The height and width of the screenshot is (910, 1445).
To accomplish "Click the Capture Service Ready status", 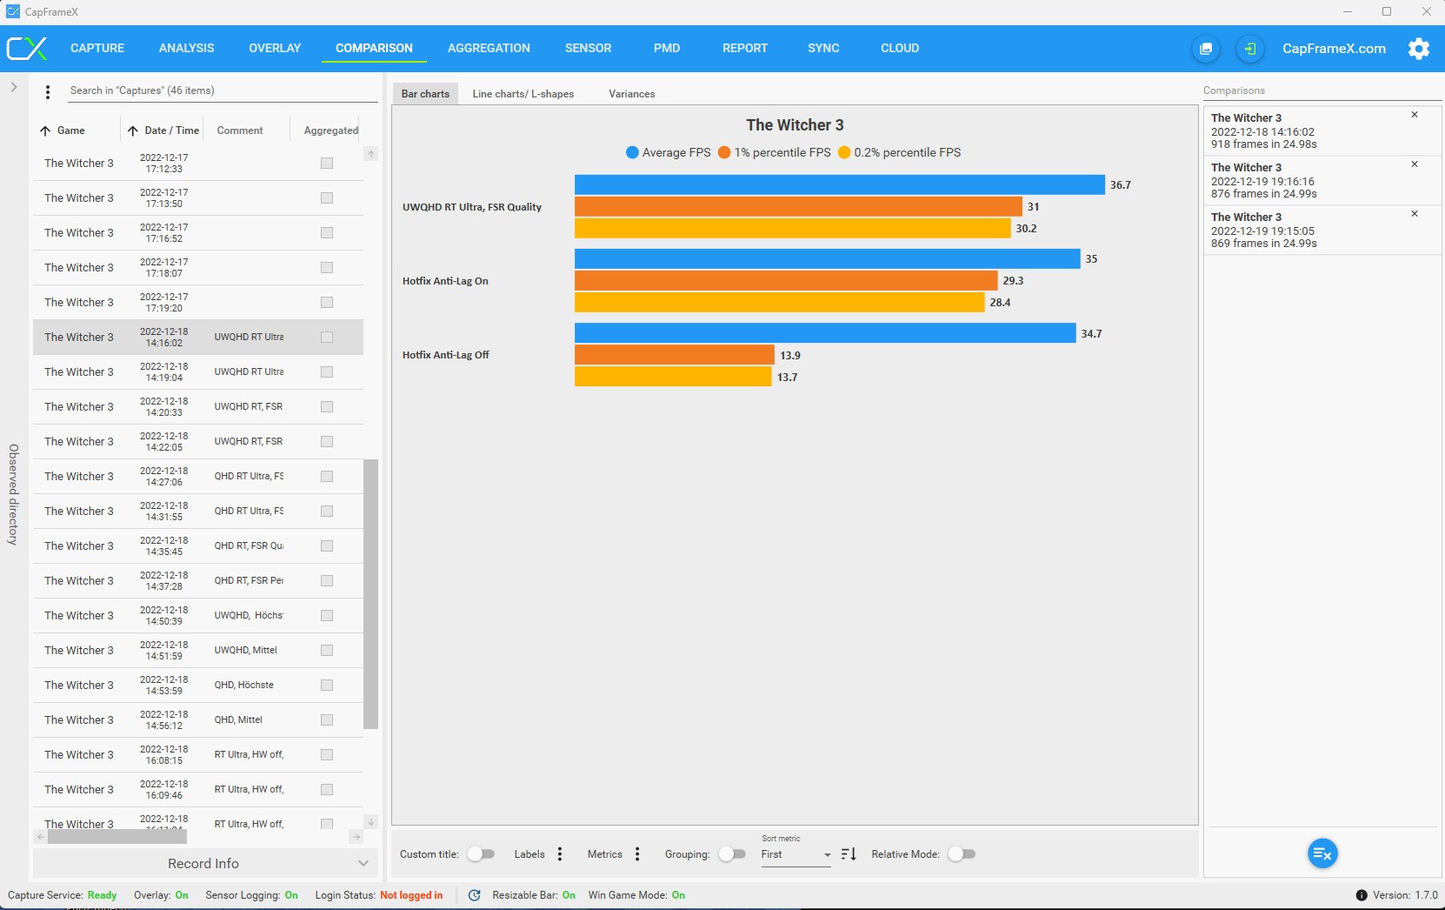I will (102, 895).
